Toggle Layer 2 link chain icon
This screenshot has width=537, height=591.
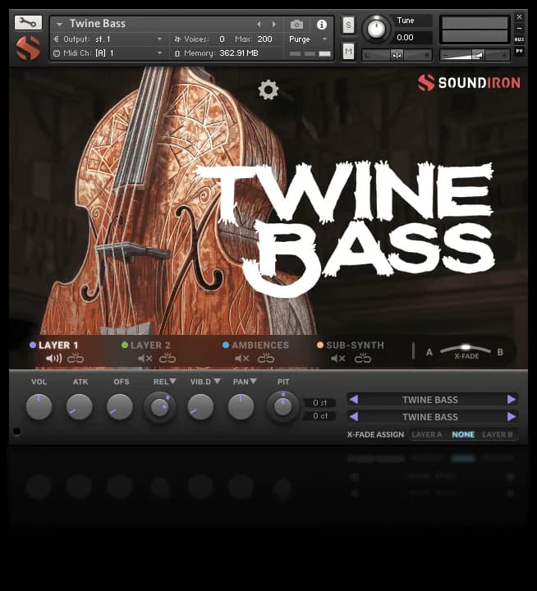[x=168, y=358]
